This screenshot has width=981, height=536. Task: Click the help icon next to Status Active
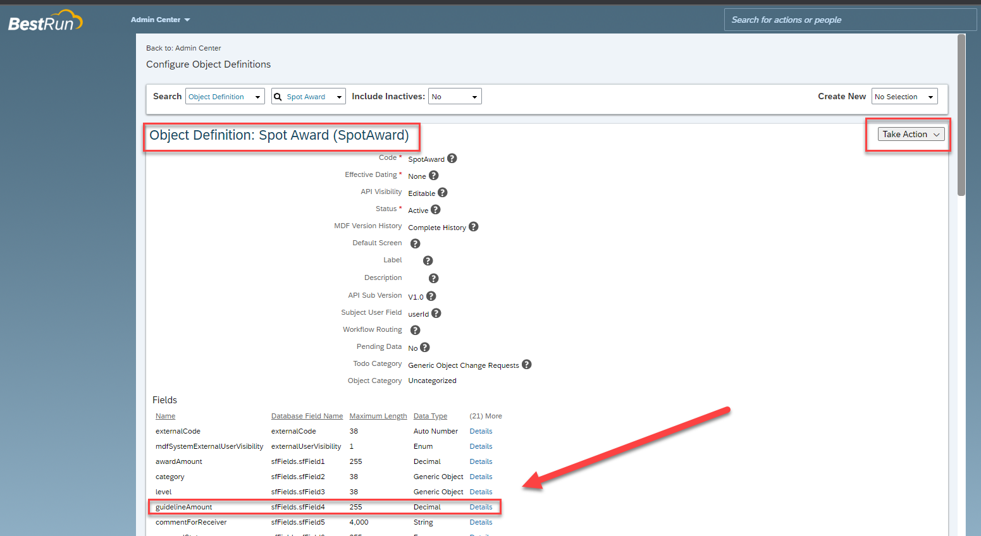pos(436,210)
